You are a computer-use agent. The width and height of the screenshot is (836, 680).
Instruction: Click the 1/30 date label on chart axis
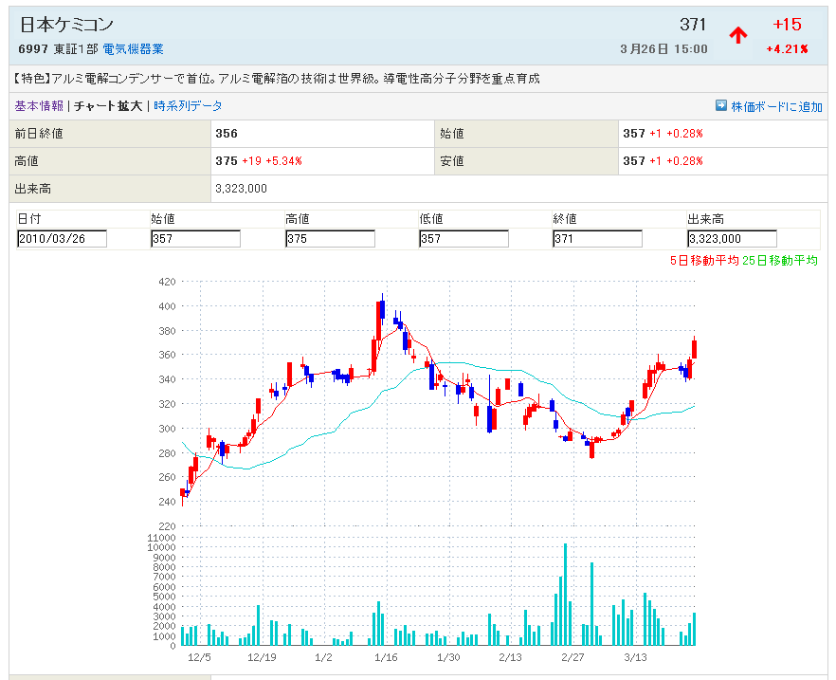pyautogui.click(x=448, y=657)
